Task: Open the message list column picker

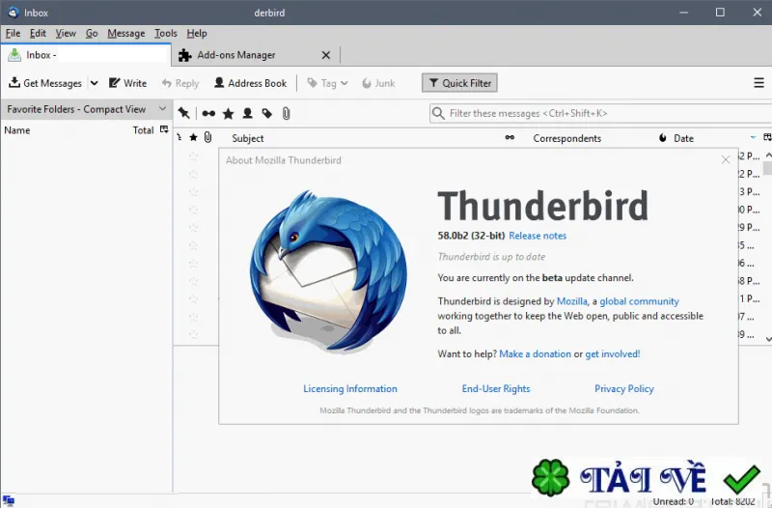Action: [767, 137]
